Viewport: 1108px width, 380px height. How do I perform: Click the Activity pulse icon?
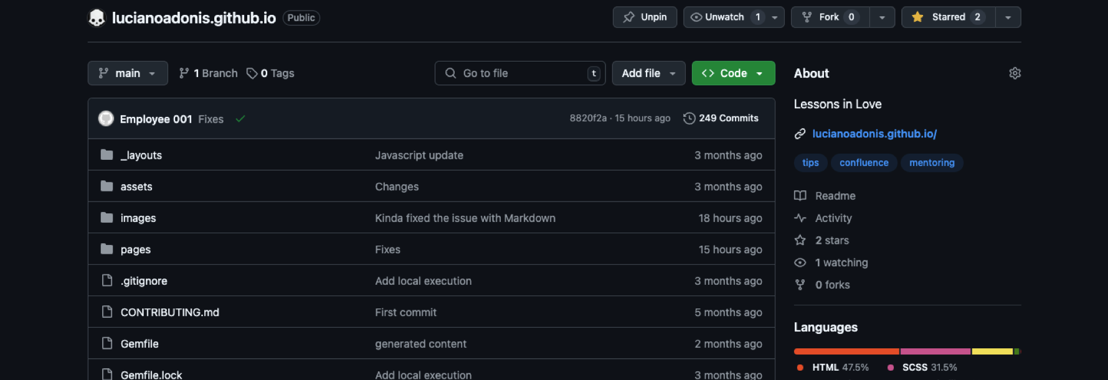[800, 218]
